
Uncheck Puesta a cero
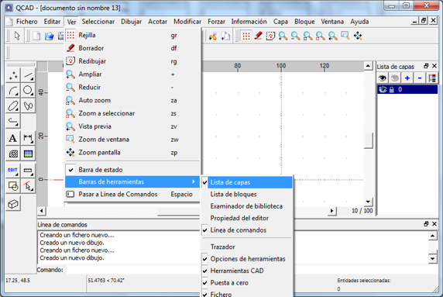coord(247,282)
